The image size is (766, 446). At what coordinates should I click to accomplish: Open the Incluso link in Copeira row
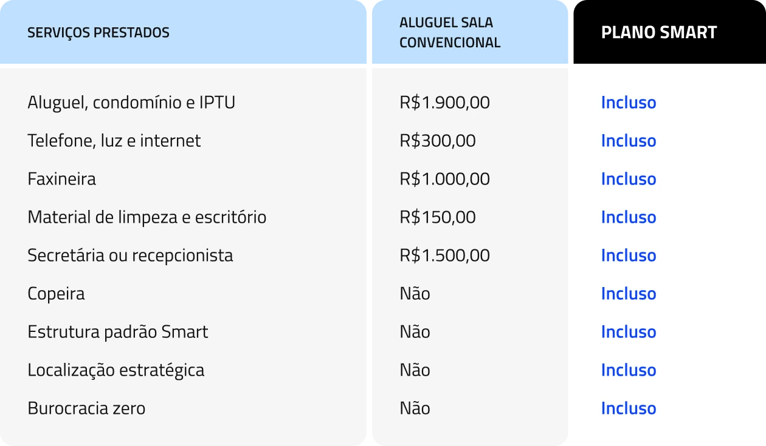tap(629, 294)
